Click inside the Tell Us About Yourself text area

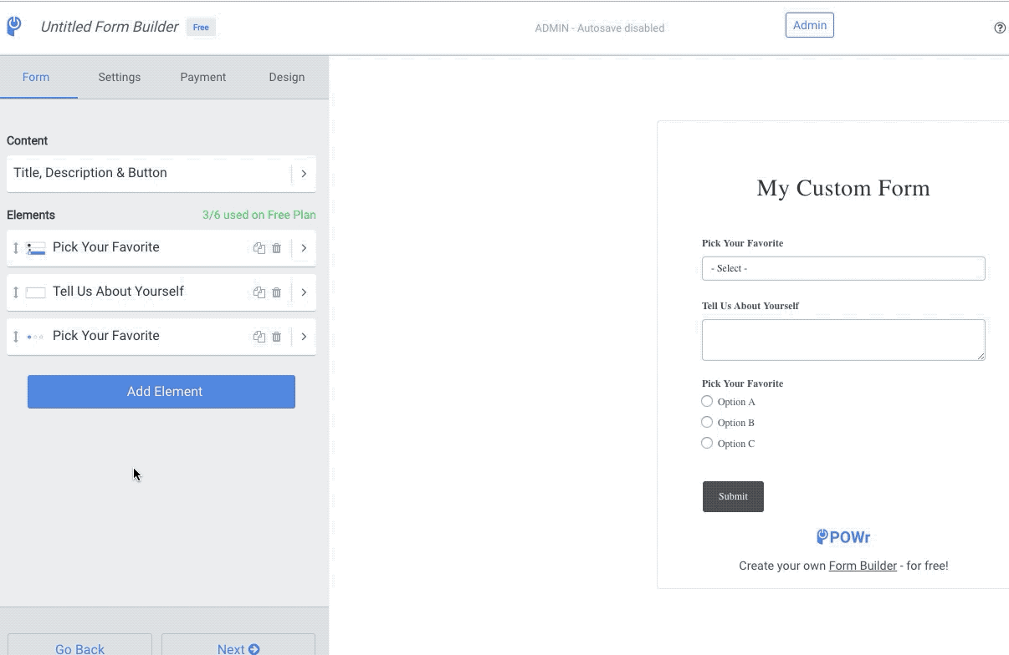[x=843, y=339]
